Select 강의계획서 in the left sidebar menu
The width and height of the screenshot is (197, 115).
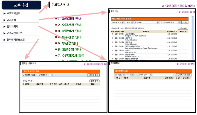click(12, 26)
